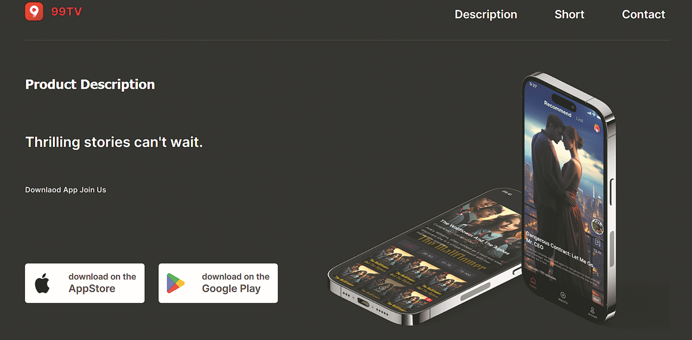Click the 99TV brand text
692x340 pixels.
pyautogui.click(x=66, y=12)
